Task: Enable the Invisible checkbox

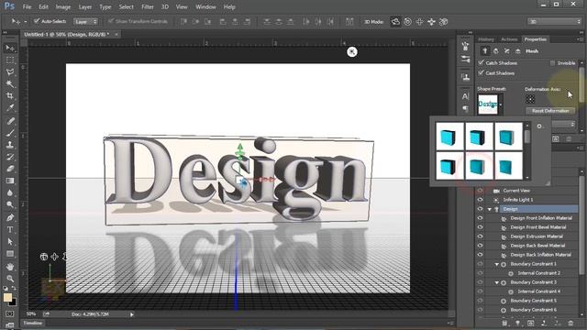Action: pos(552,63)
